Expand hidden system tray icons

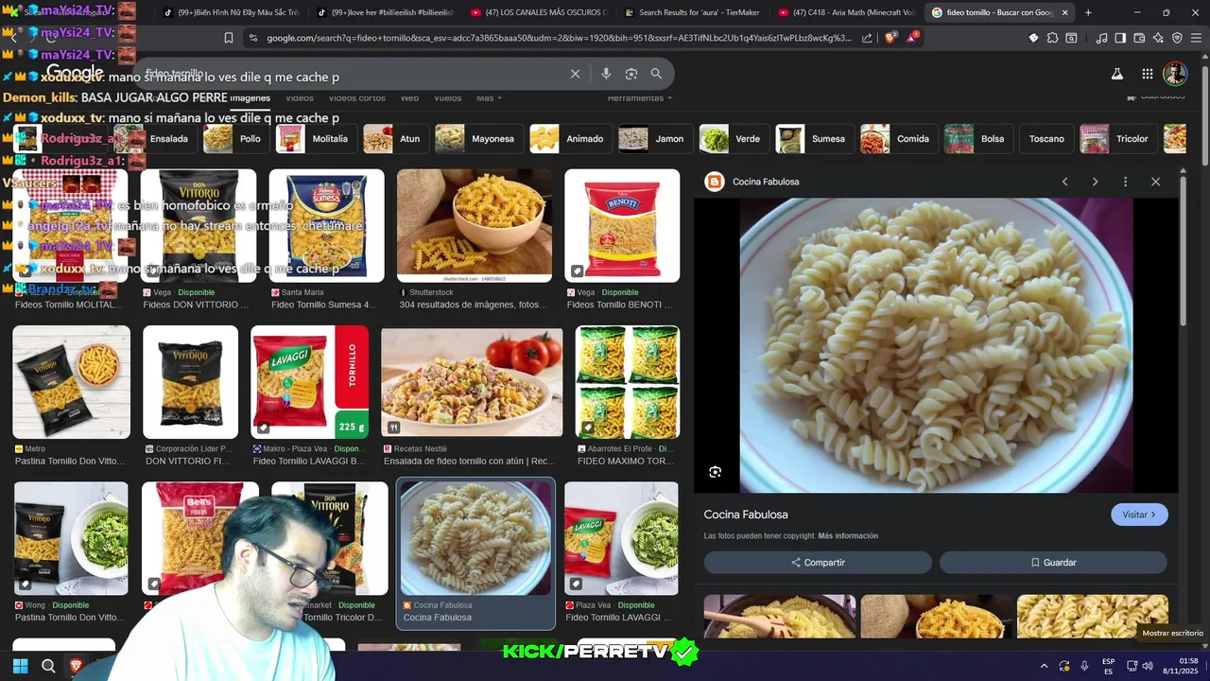click(x=1044, y=666)
